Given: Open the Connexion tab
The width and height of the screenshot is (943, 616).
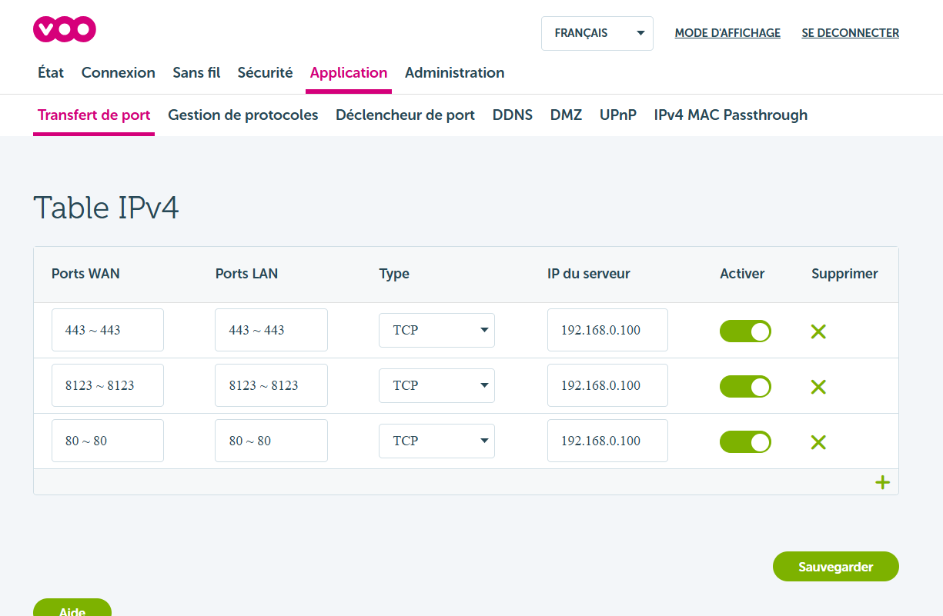Looking at the screenshot, I should (x=119, y=73).
